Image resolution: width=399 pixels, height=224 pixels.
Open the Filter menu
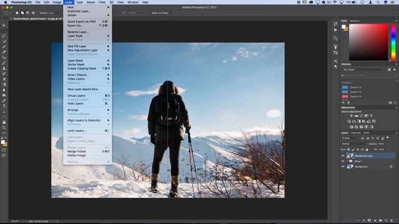[x=102, y=2]
